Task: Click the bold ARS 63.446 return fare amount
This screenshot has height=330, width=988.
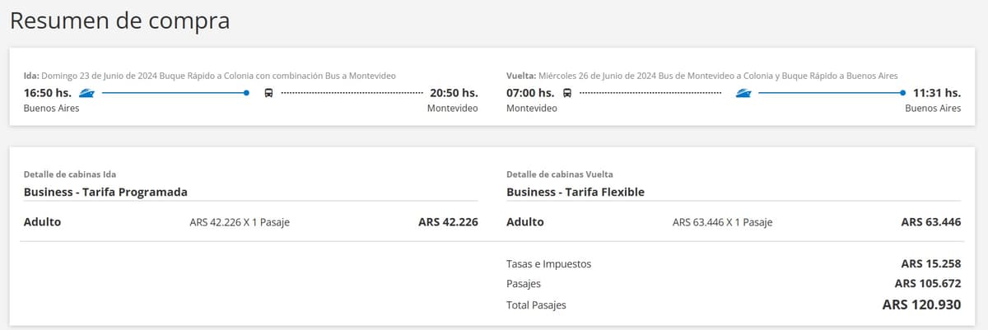Action: [x=930, y=222]
